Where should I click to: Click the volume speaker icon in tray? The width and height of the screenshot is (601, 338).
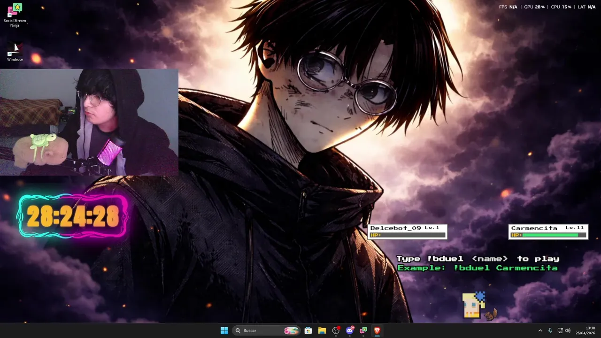point(568,330)
